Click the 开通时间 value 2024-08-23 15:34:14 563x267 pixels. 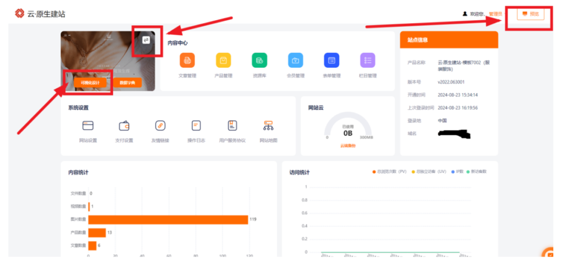point(458,95)
